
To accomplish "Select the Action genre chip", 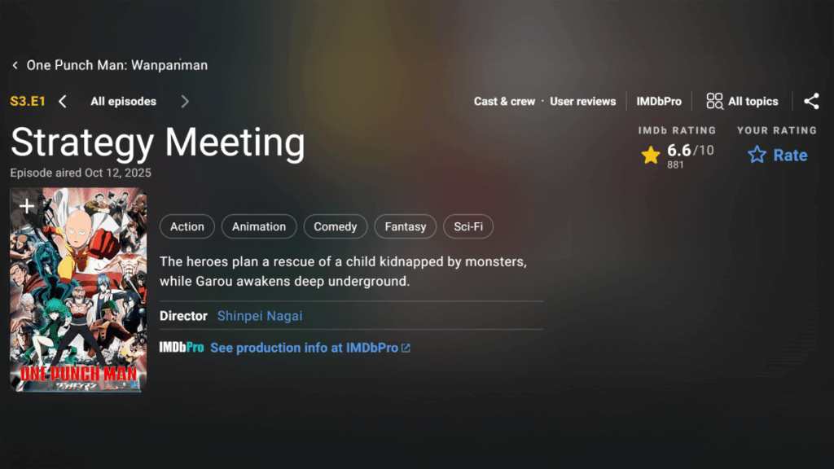I will click(x=187, y=226).
